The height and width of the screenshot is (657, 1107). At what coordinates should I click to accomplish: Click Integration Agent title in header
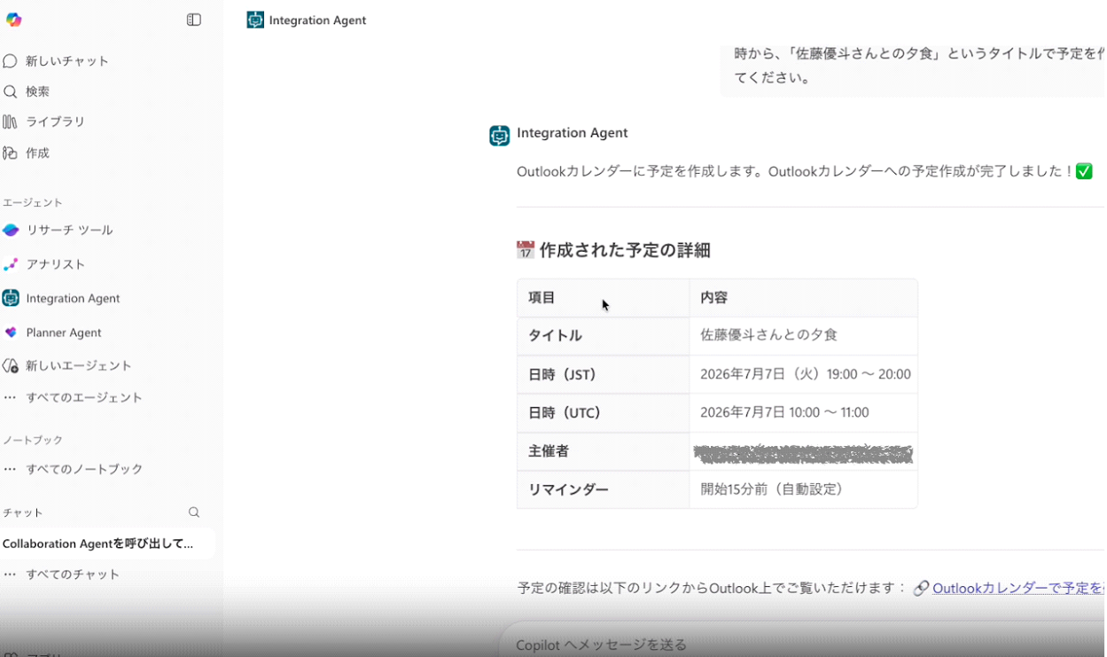317,20
